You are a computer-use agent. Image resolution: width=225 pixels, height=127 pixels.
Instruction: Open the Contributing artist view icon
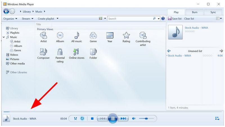click(x=143, y=35)
